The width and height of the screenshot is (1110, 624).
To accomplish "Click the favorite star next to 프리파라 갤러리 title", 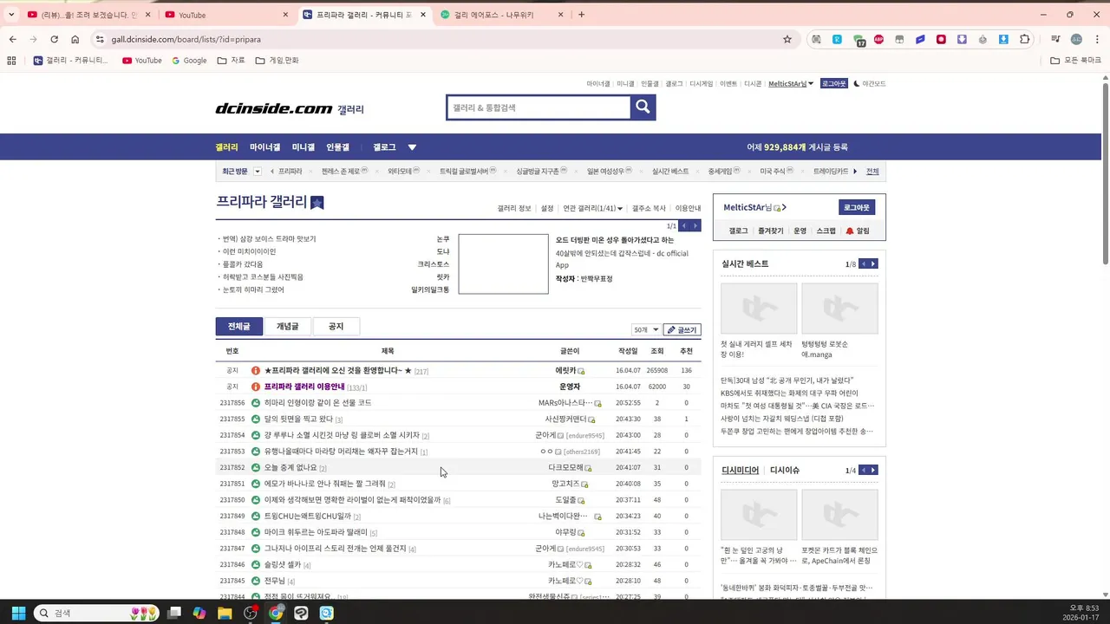I will (x=317, y=203).
